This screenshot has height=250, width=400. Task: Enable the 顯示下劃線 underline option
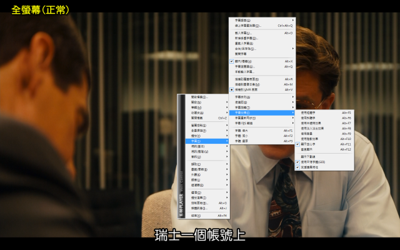click(x=324, y=157)
